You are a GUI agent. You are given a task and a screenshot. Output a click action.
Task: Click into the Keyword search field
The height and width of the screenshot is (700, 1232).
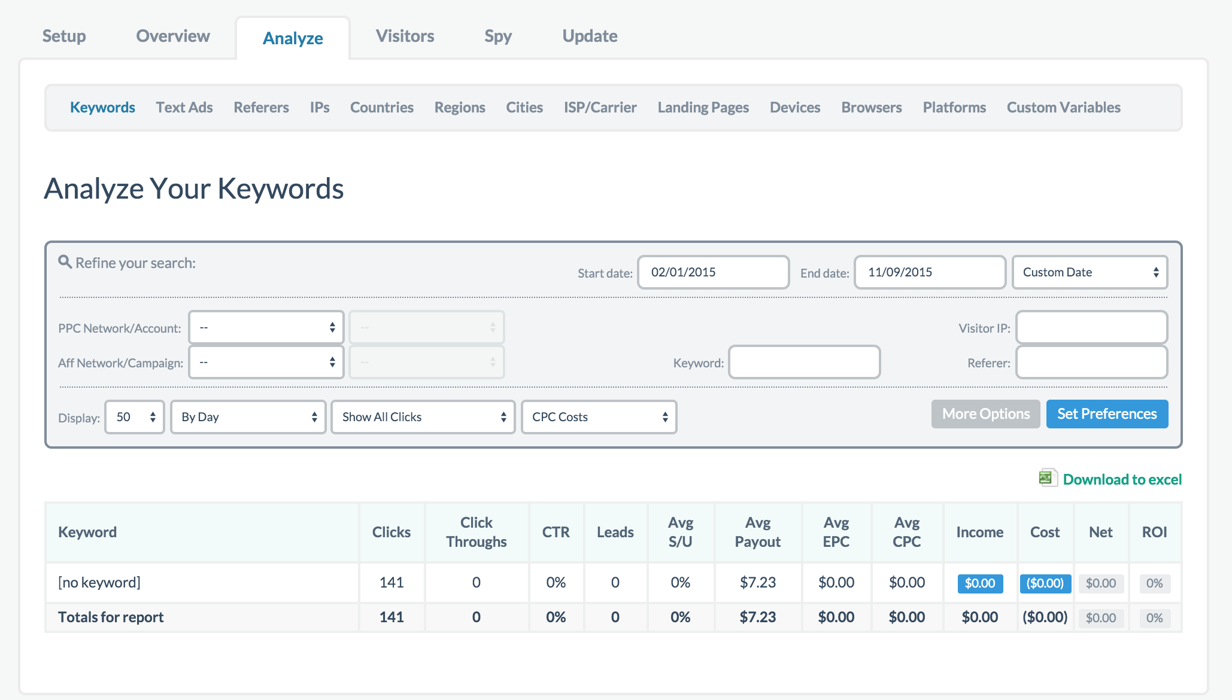(x=804, y=362)
